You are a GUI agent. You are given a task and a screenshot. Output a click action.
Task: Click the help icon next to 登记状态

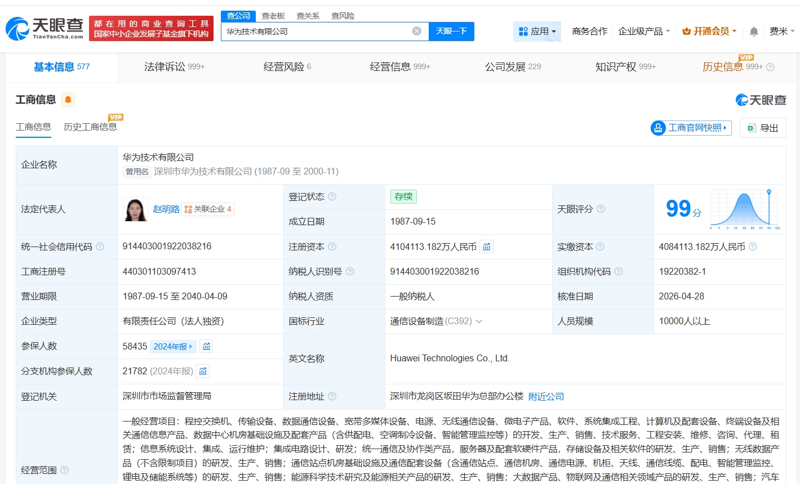pyautogui.click(x=332, y=196)
